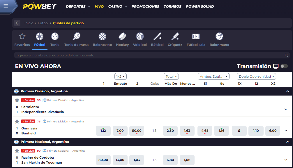The height and width of the screenshot is (168, 293).
Task: Expand the Racing de Cordoba match markets
Action: pyautogui.click(x=286, y=160)
